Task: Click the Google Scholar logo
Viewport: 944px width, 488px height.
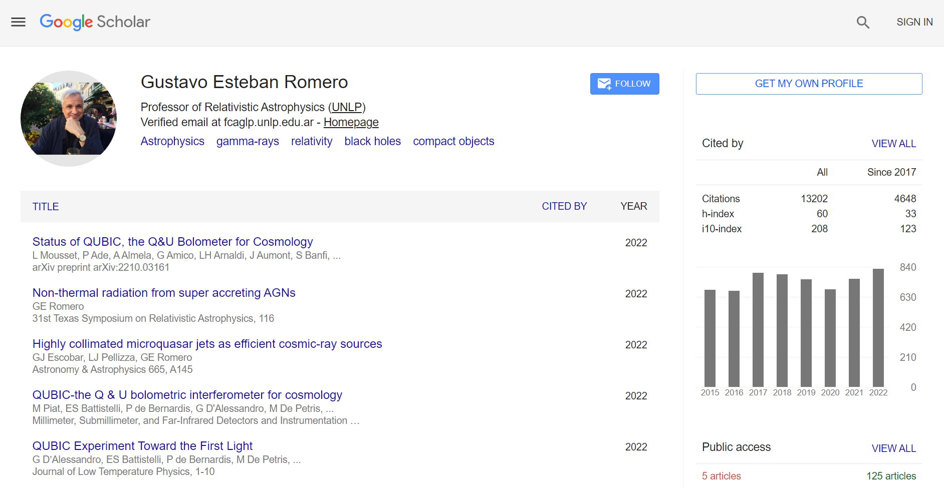Action: 95,22
